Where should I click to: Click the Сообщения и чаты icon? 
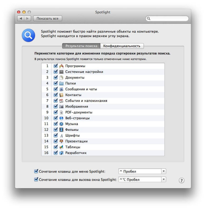coord(61,89)
